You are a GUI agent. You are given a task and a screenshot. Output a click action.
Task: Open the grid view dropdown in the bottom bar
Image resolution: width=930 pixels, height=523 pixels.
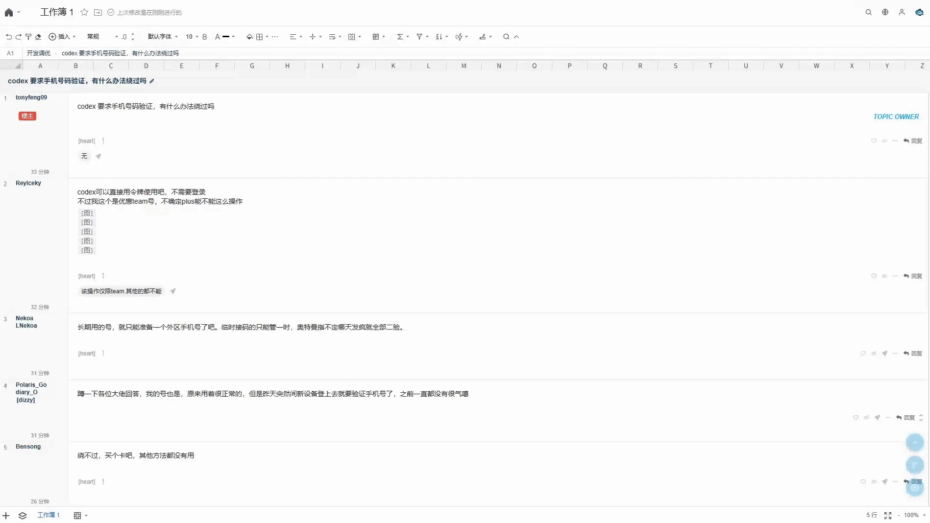(x=80, y=516)
